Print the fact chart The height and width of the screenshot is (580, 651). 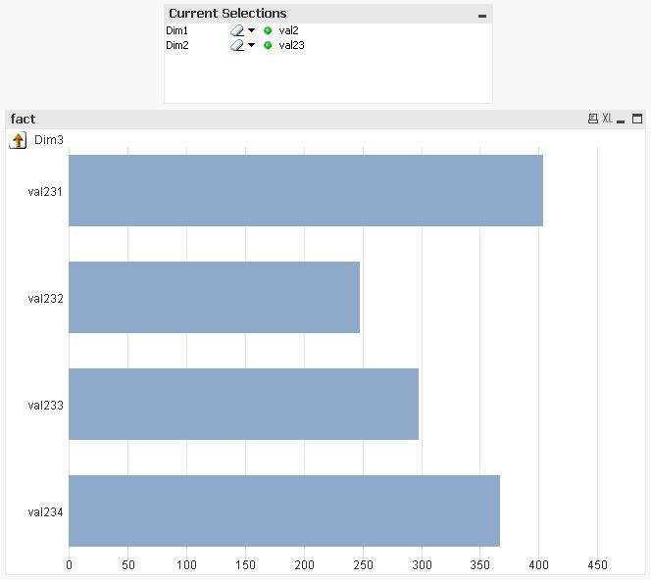[593, 119]
